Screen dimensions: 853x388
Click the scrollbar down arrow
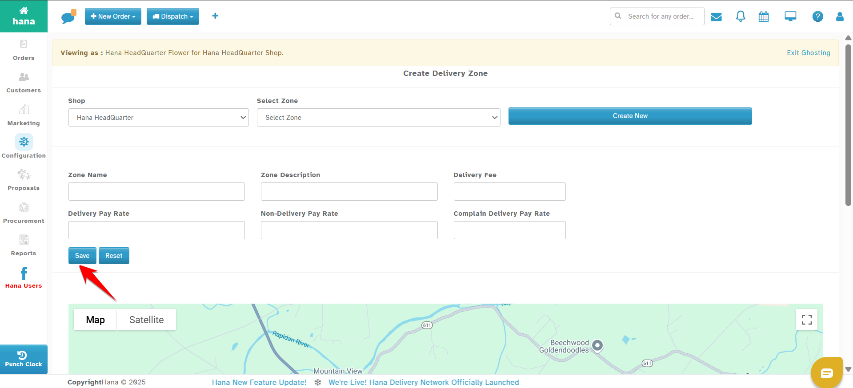[848, 369]
